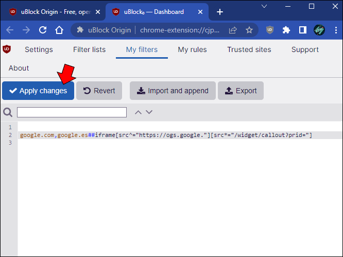Click the address bar URL text

[x=180, y=30]
